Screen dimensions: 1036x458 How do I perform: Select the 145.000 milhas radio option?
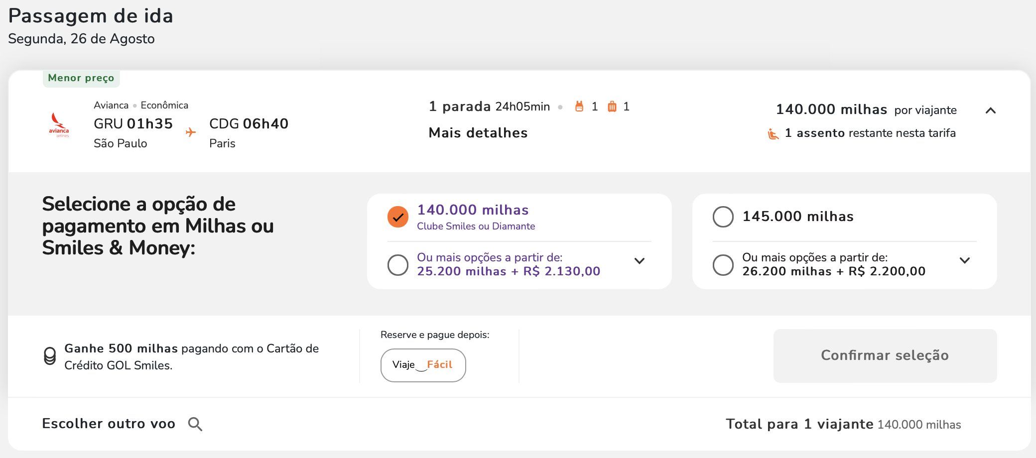pos(723,217)
